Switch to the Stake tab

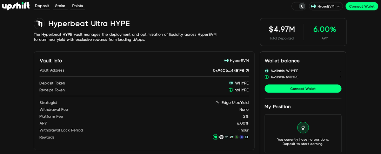(x=60, y=6)
